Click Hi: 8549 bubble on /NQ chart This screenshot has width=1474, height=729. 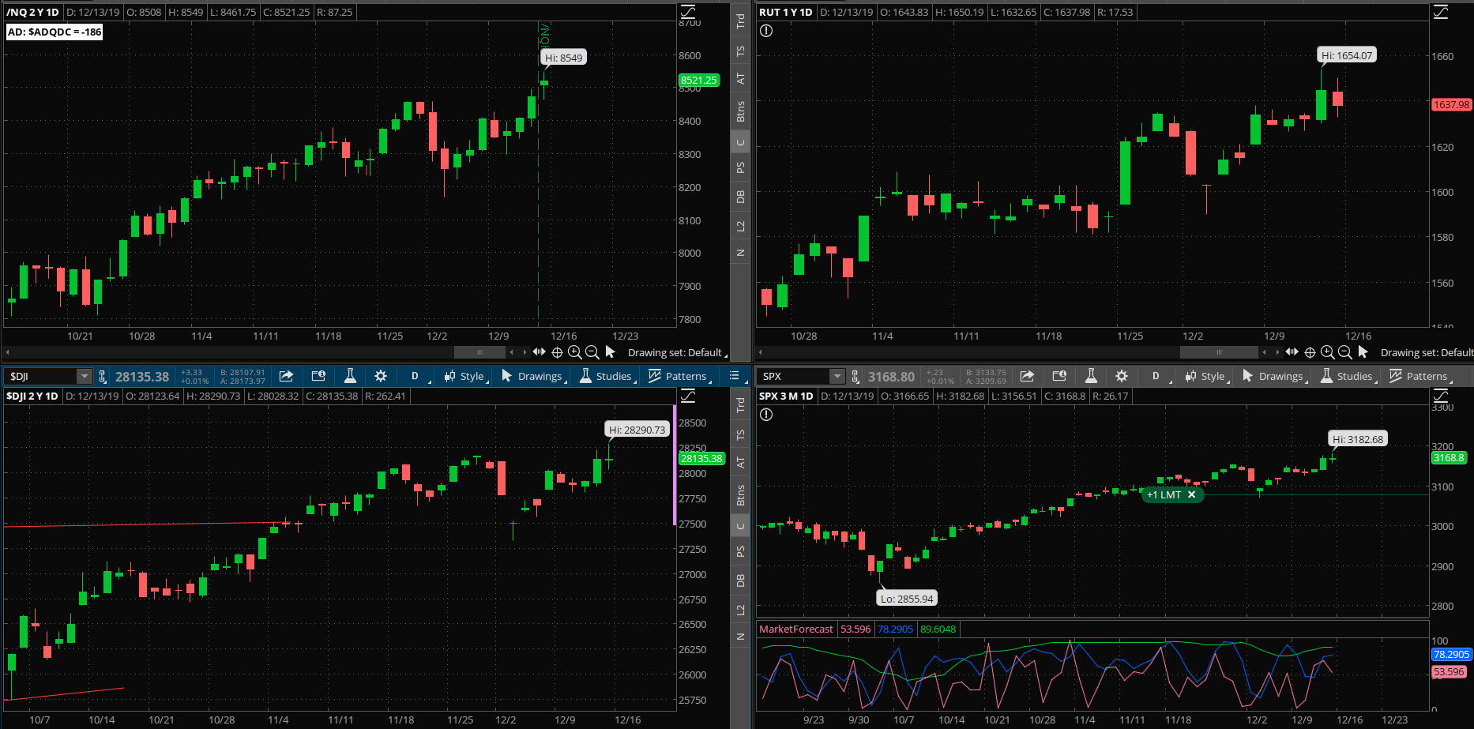pos(564,58)
